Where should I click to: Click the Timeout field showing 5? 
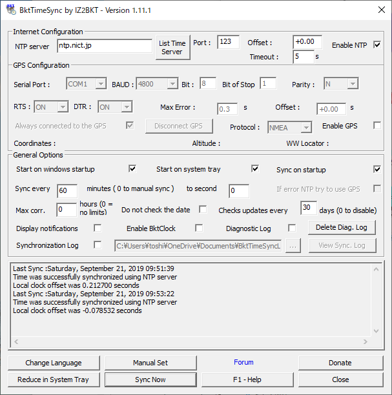point(304,57)
